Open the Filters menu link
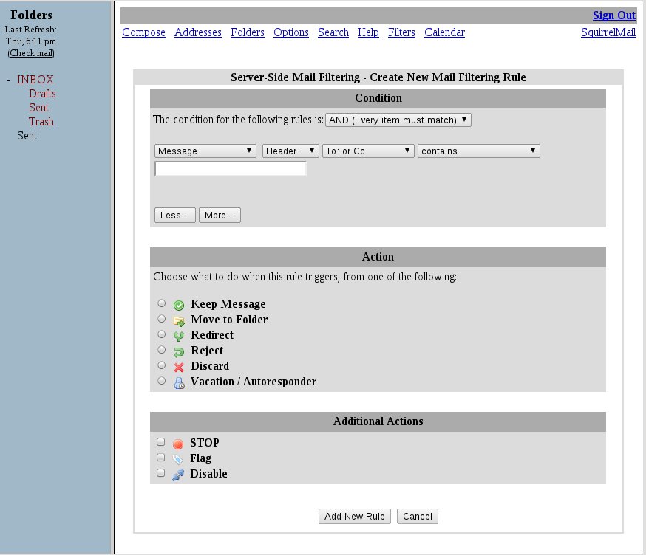This screenshot has height=555, width=646. [401, 32]
